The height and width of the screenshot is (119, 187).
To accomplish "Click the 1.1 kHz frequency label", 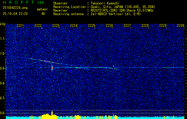I will coord(3,39).
